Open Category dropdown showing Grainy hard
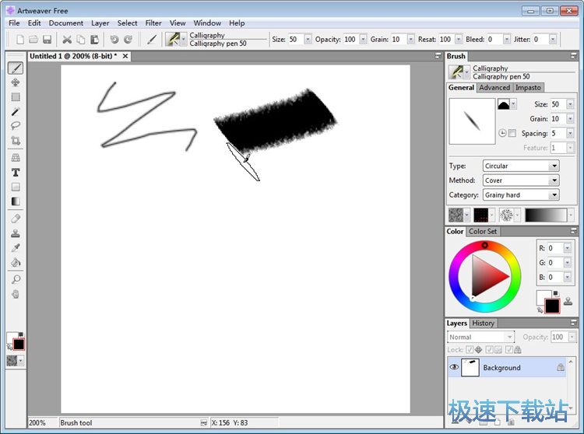 (x=520, y=195)
